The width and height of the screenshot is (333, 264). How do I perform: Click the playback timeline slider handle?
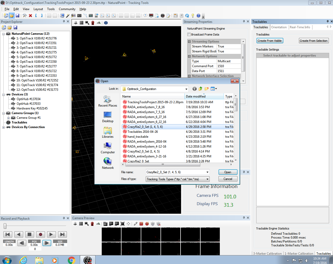[x=5, y=226]
